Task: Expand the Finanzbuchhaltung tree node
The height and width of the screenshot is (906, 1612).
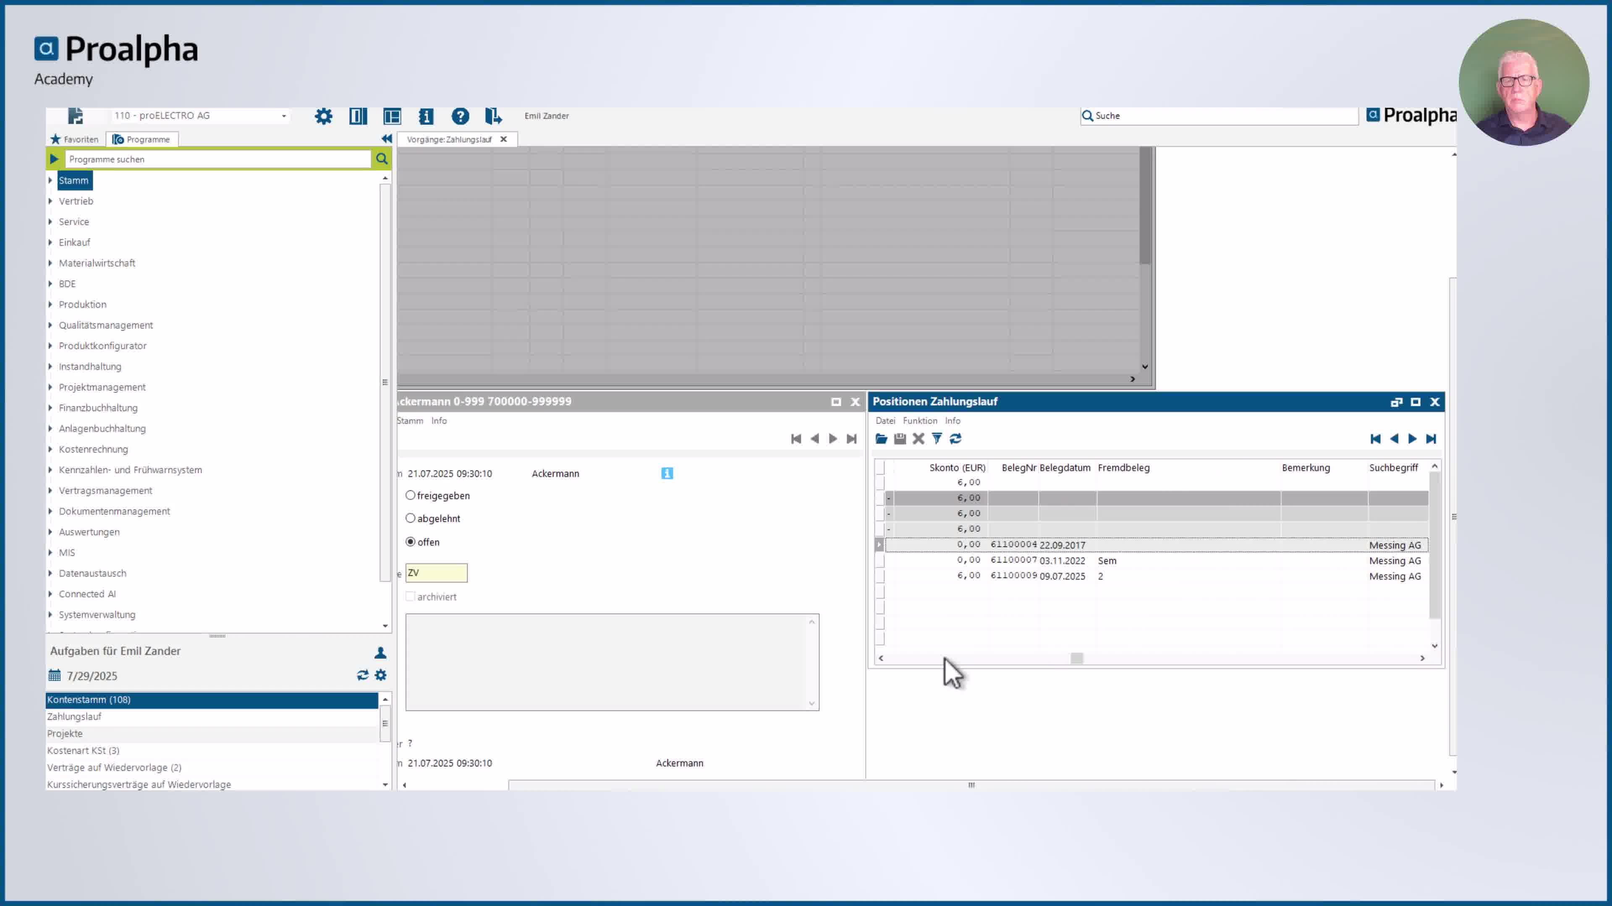Action: (x=51, y=408)
